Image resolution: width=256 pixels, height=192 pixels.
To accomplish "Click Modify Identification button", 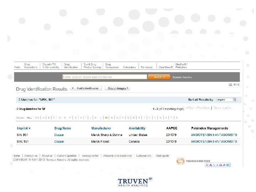I will coord(86,88).
